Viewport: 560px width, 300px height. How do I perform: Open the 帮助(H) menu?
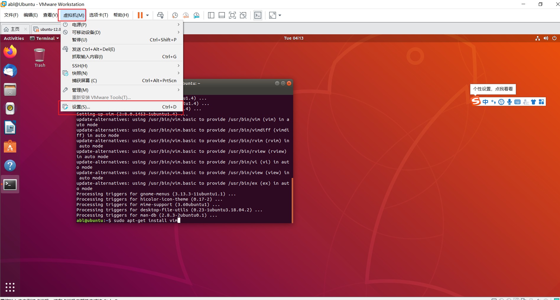point(121,15)
